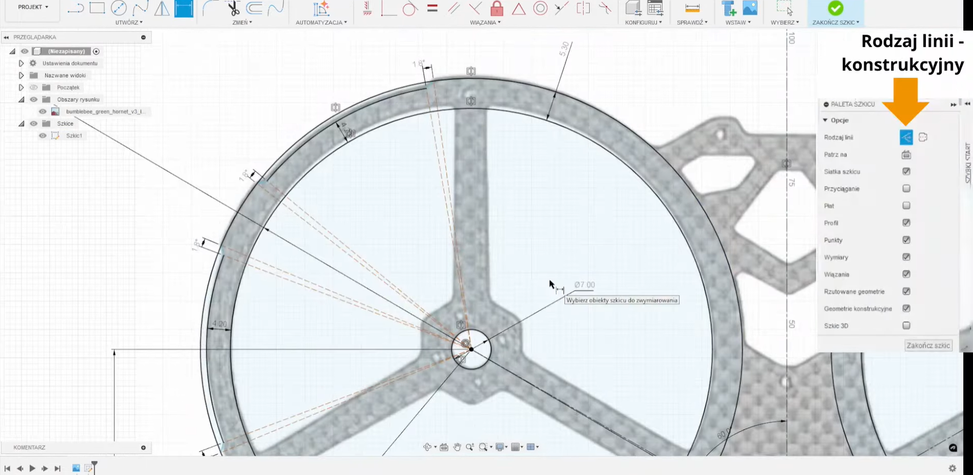Choose the Concentric constraint icon
The height and width of the screenshot is (475, 973).
pyautogui.click(x=540, y=8)
